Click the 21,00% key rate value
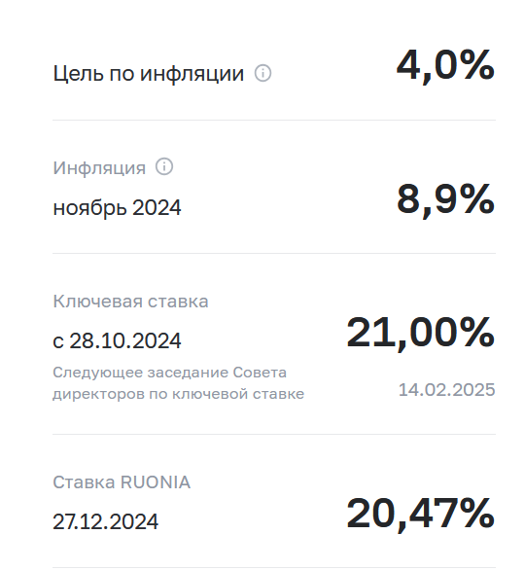This screenshot has width=525, height=570. tap(421, 334)
